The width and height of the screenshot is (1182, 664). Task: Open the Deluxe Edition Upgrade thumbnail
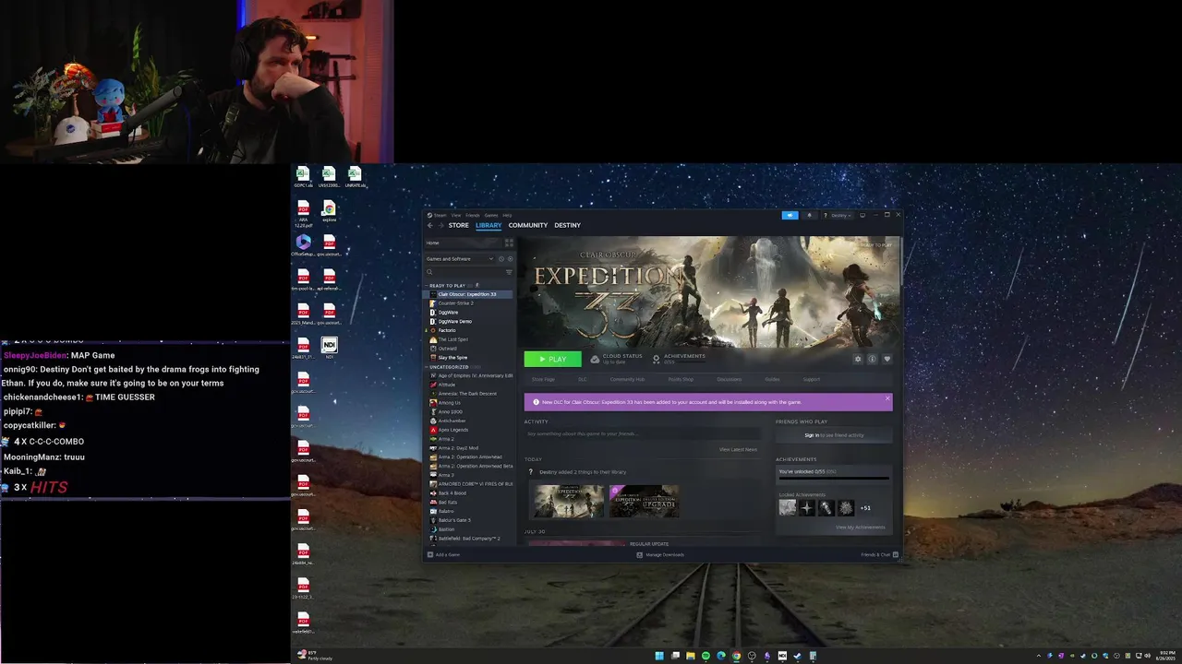pos(644,501)
